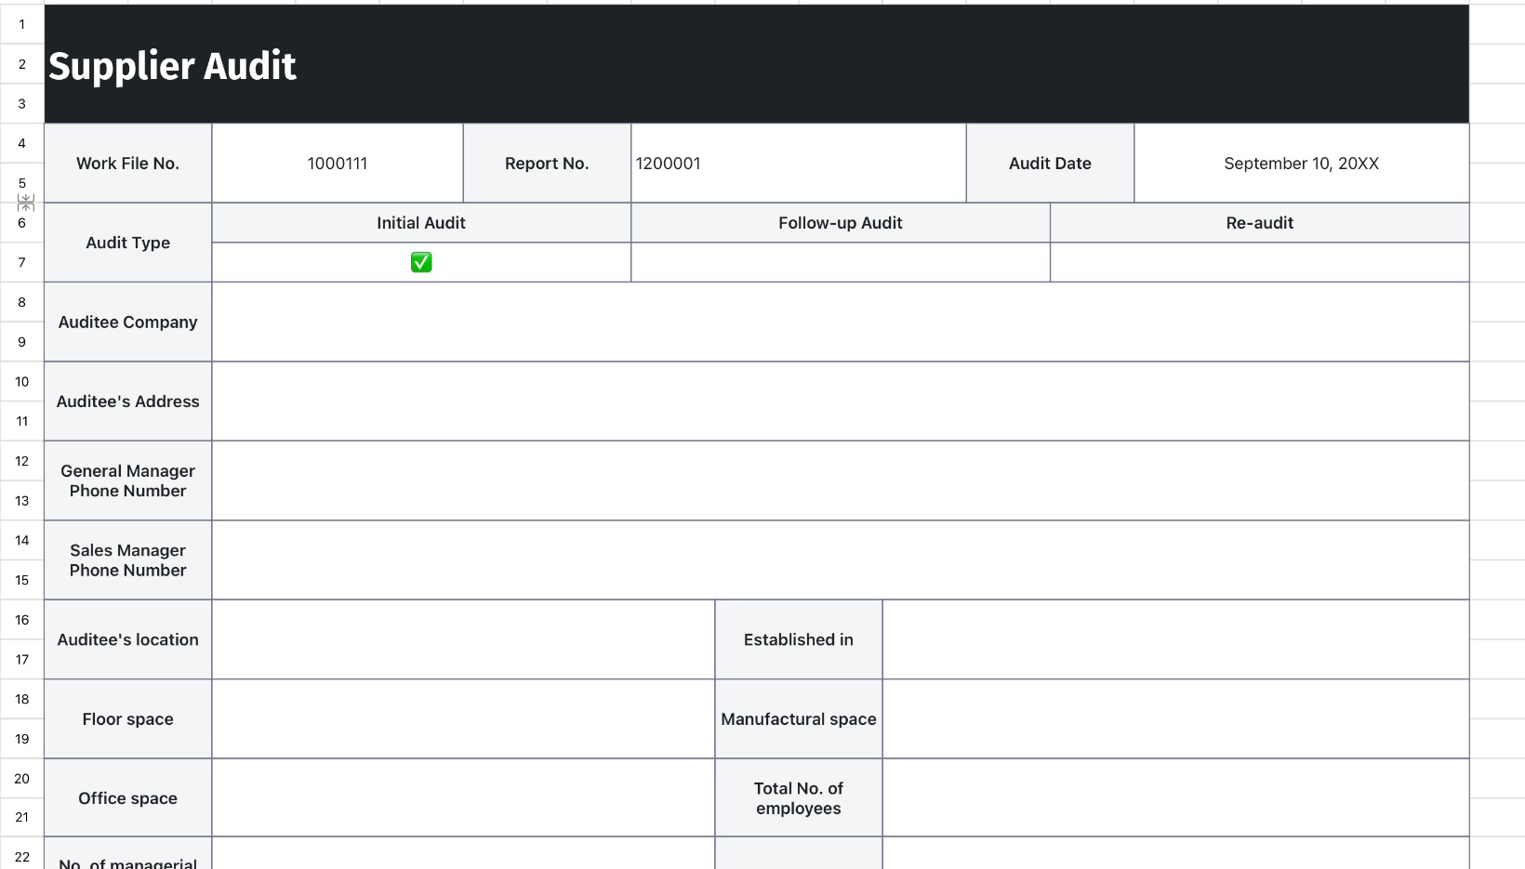Screen dimensions: 1525x869
Task: Select the Established in label cell
Action: [x=799, y=639]
